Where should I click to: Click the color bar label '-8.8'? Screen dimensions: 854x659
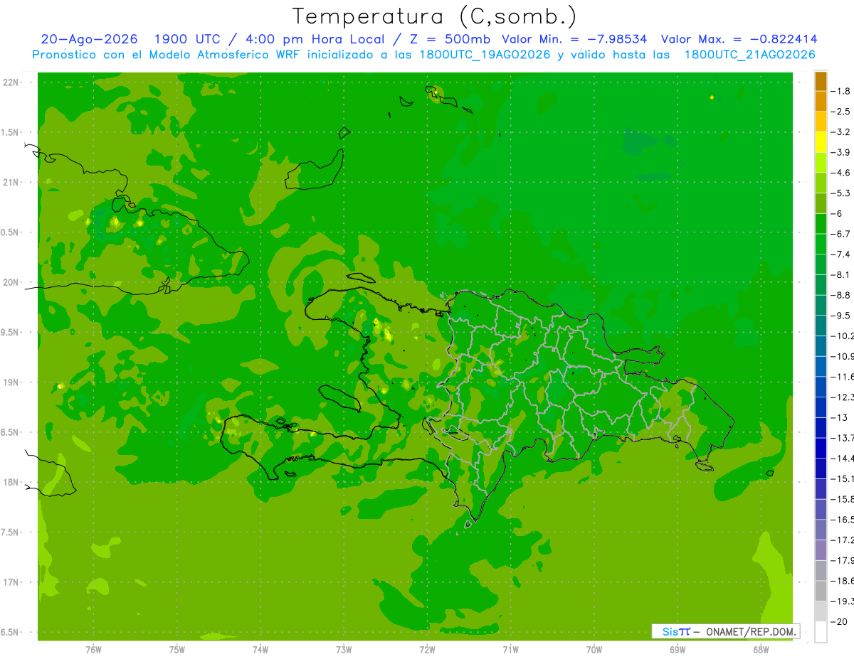click(x=840, y=295)
